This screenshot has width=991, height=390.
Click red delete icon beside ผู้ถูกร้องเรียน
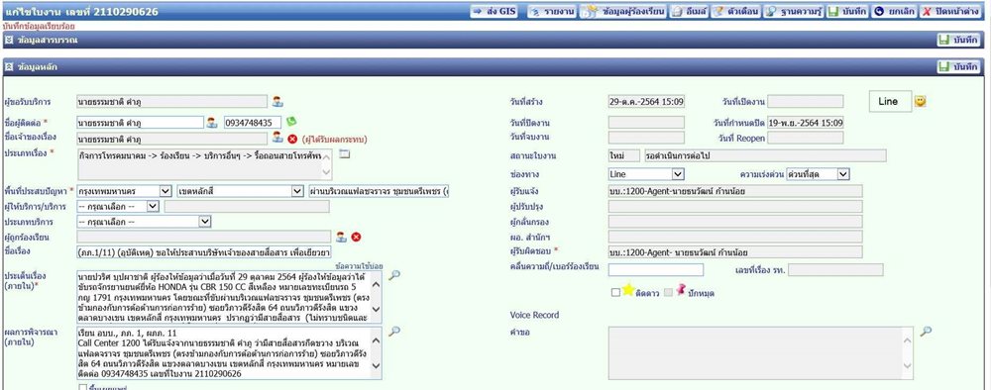click(x=356, y=237)
